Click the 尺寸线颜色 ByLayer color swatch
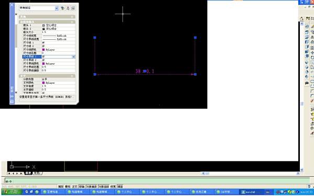Viewport: 314px width, 196px height. point(43,50)
